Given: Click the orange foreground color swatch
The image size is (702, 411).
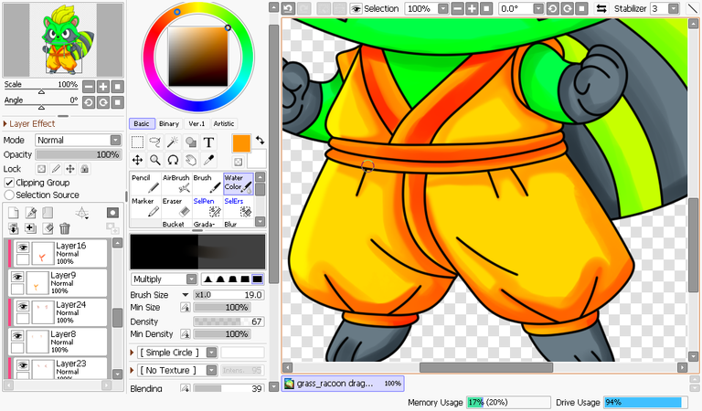Looking at the screenshot, I should [241, 143].
